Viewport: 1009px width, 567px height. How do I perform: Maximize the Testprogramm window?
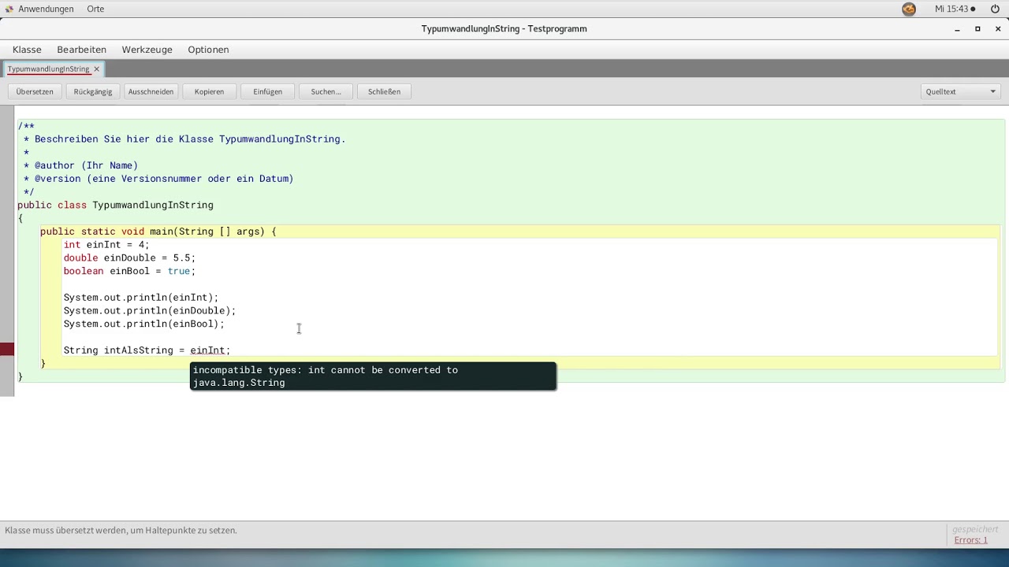click(977, 29)
